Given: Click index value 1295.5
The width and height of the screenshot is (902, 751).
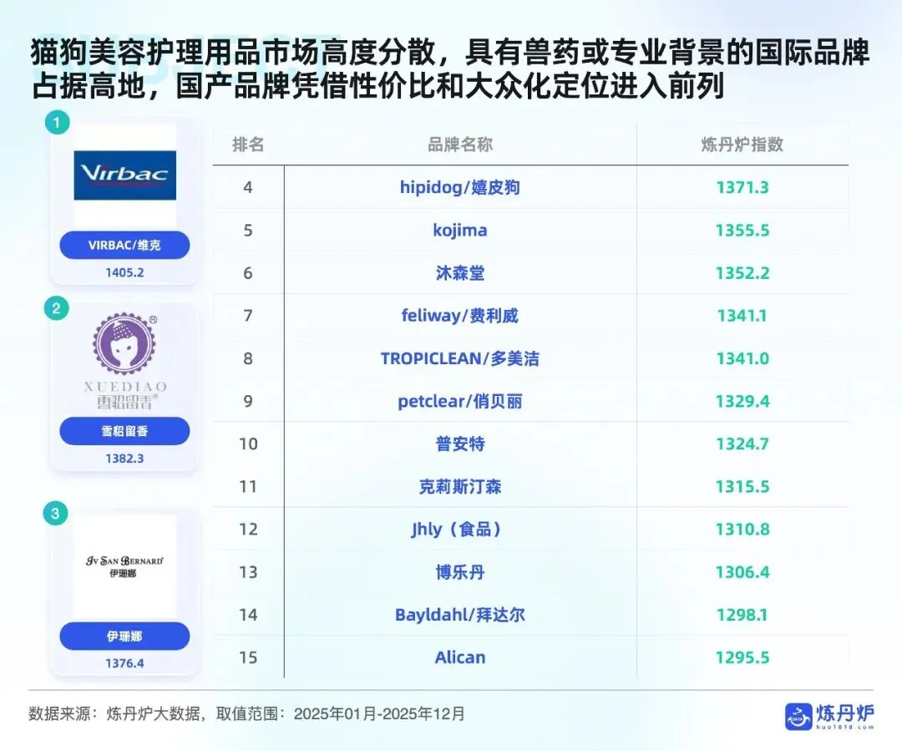Looking at the screenshot, I should click(x=742, y=657).
